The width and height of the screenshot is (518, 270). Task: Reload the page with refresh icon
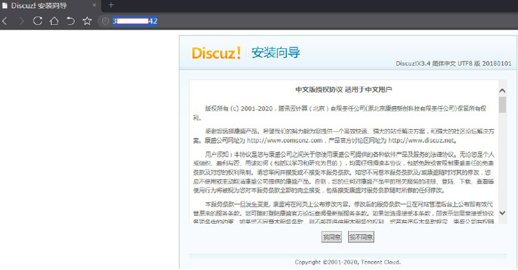(x=38, y=21)
